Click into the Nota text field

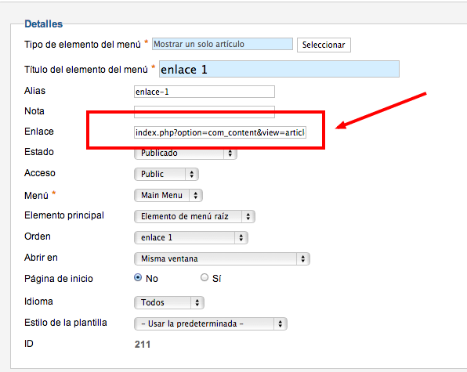point(205,111)
